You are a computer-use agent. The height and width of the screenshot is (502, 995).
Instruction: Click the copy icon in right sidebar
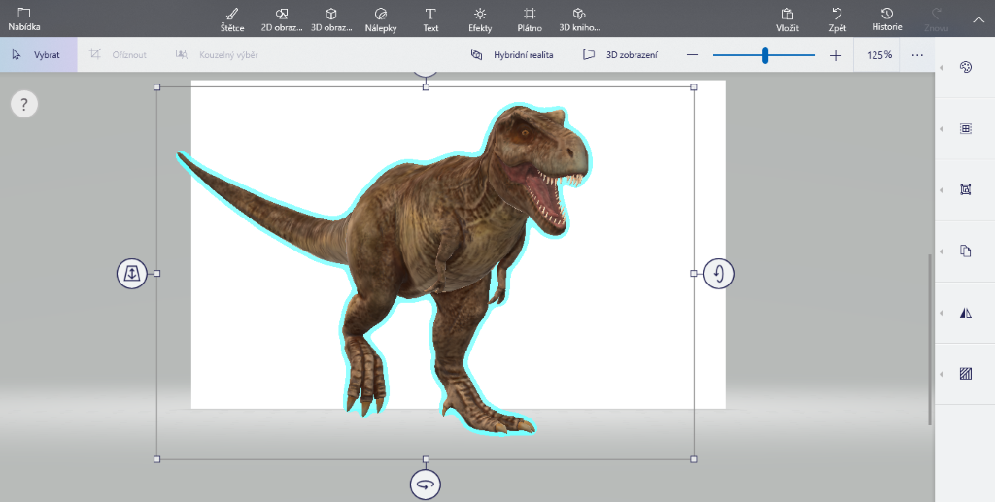tap(965, 251)
